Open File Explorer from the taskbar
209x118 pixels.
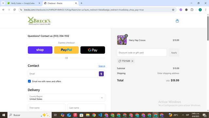pos(88,115)
